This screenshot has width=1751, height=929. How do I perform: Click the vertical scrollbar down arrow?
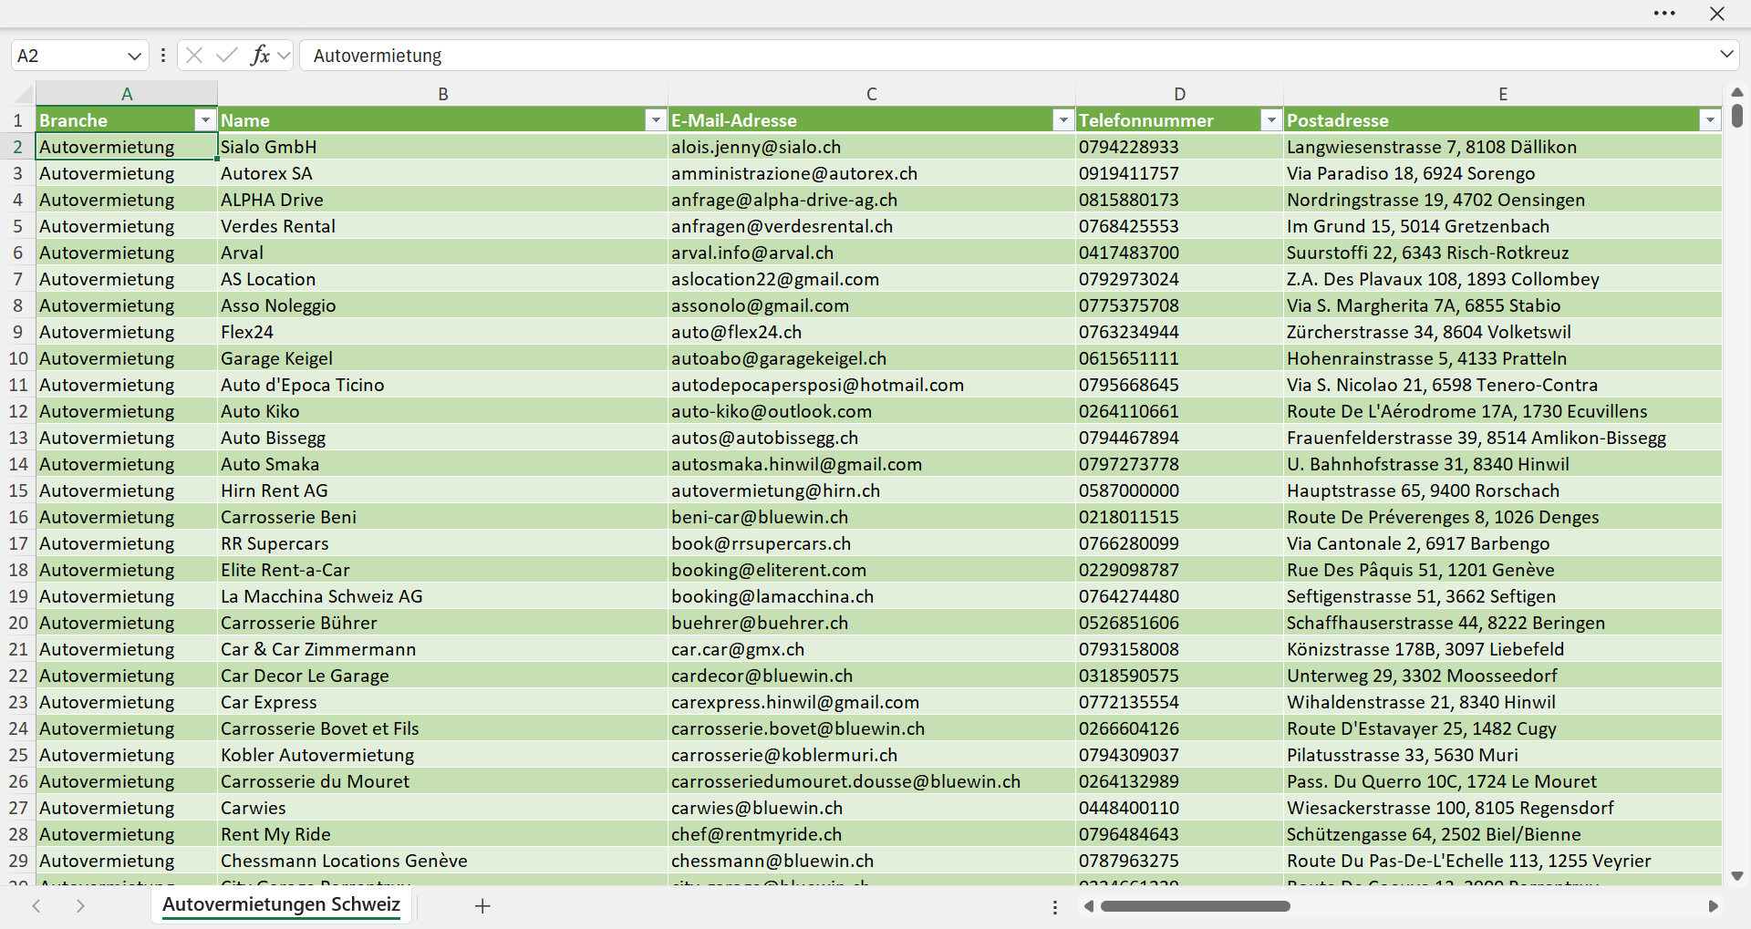(x=1737, y=875)
